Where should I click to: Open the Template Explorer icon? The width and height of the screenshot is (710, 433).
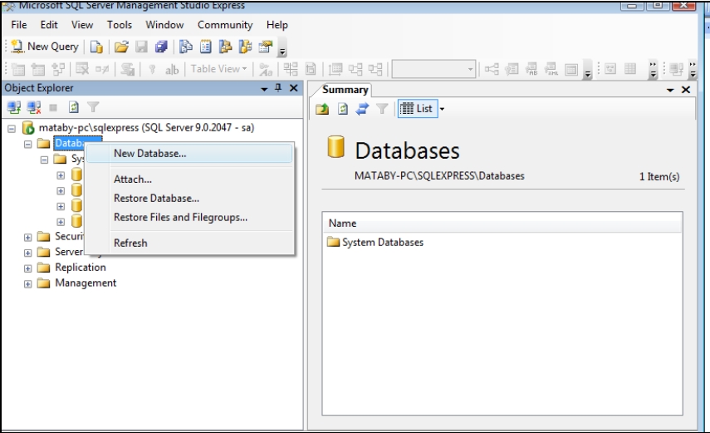[245, 47]
